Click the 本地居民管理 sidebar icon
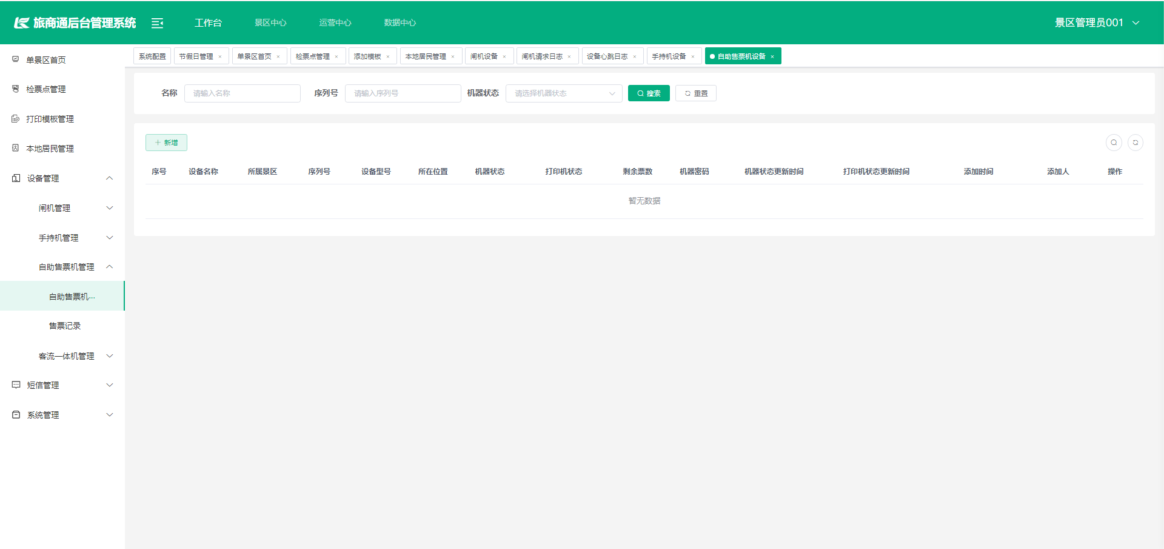The image size is (1164, 549). click(16, 148)
